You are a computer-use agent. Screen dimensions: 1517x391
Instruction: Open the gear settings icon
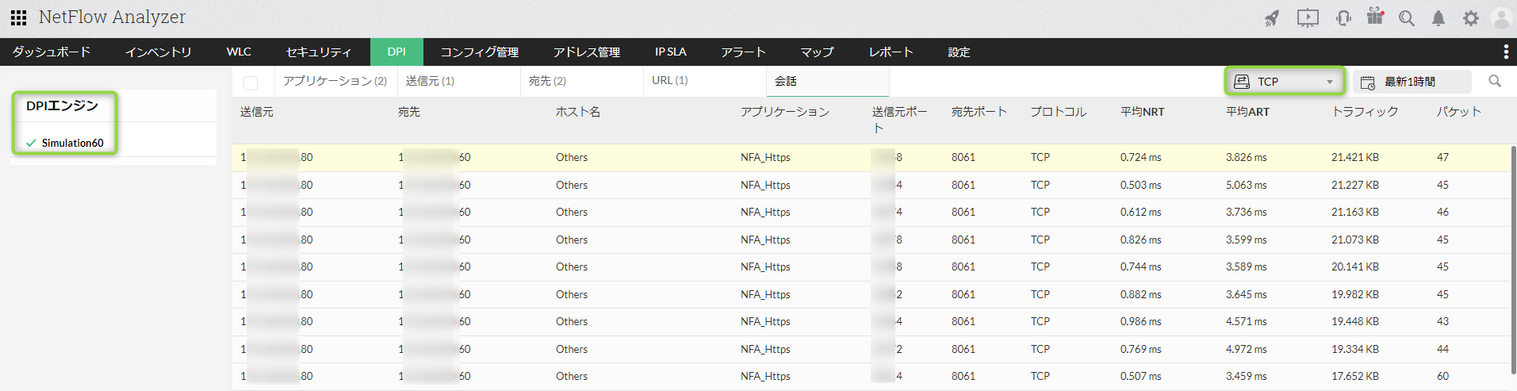pyautogui.click(x=1471, y=18)
